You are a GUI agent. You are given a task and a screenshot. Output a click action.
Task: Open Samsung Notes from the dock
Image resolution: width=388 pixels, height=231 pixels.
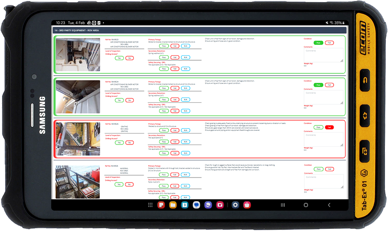161,205
